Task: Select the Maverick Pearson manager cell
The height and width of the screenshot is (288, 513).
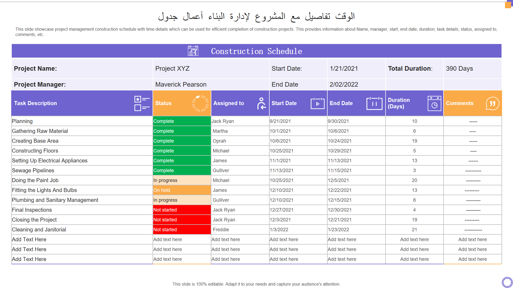Action: coord(211,85)
